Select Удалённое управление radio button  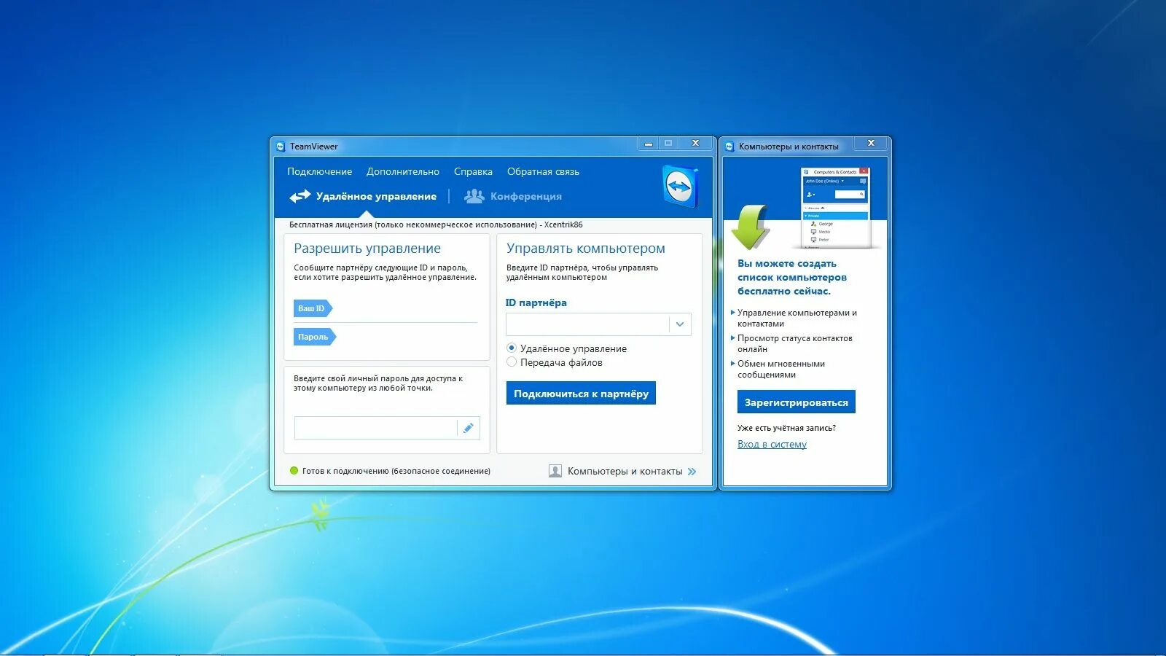click(512, 348)
